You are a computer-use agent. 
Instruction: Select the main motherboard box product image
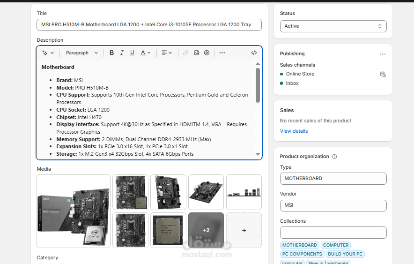click(x=74, y=211)
